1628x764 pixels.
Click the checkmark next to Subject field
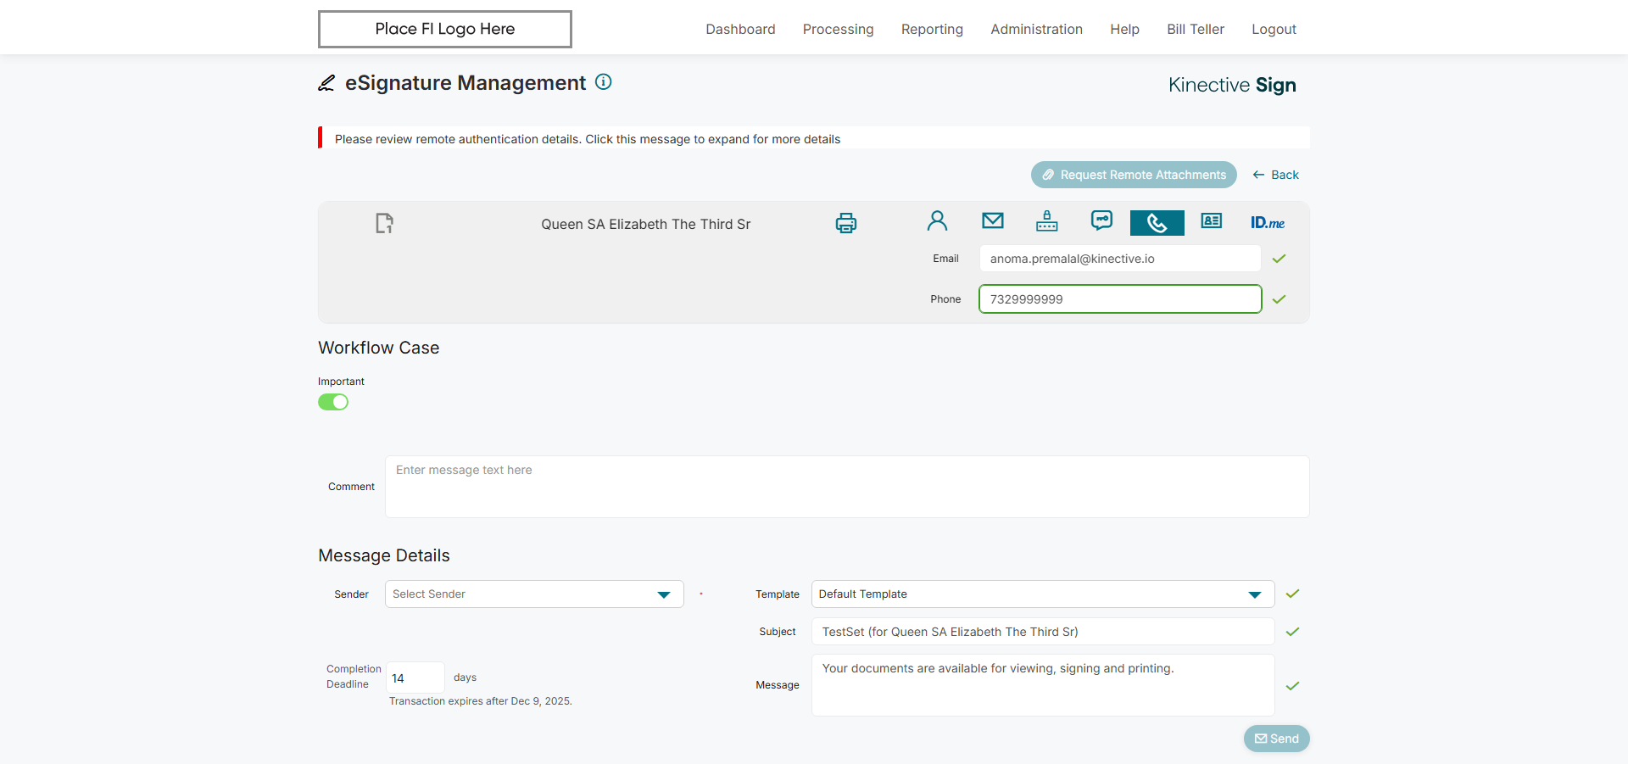1292,632
